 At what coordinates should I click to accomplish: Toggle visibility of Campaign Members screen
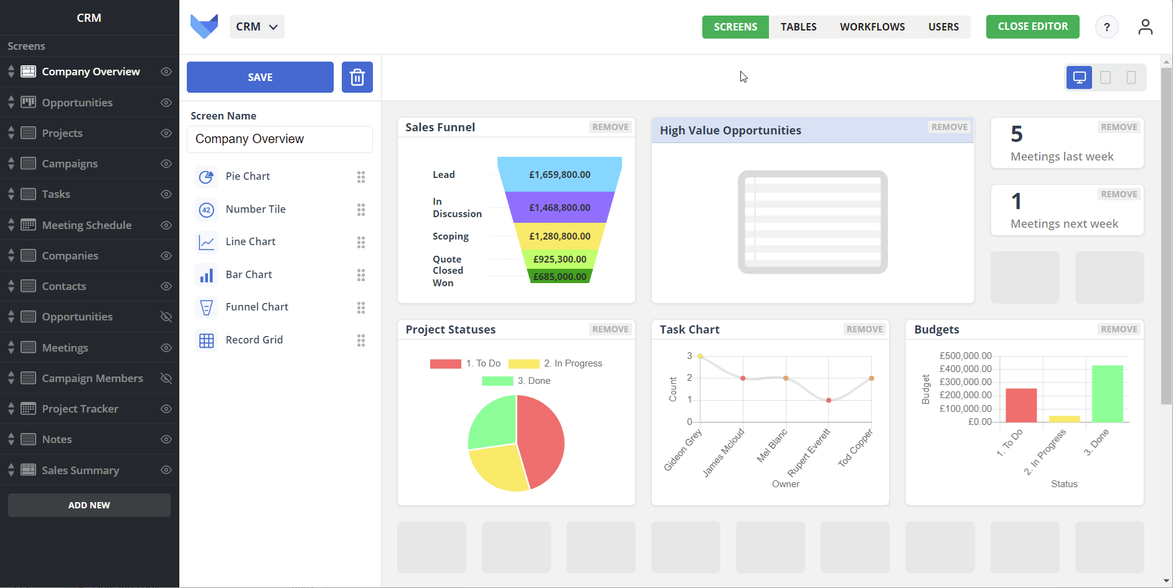tap(166, 378)
